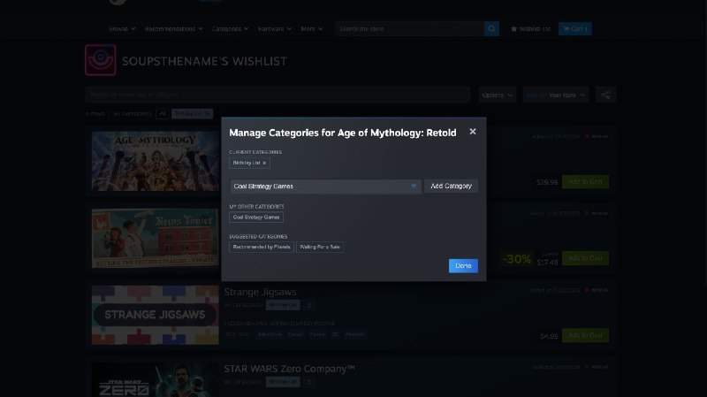The image size is (707, 397).
Task: Remove the Birthday List category tag
Action: (264, 163)
